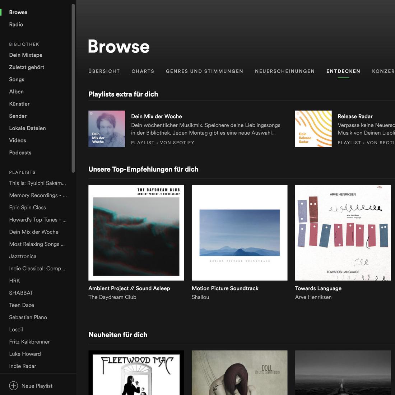Open playlist Indie Radar

pyautogui.click(x=23, y=366)
